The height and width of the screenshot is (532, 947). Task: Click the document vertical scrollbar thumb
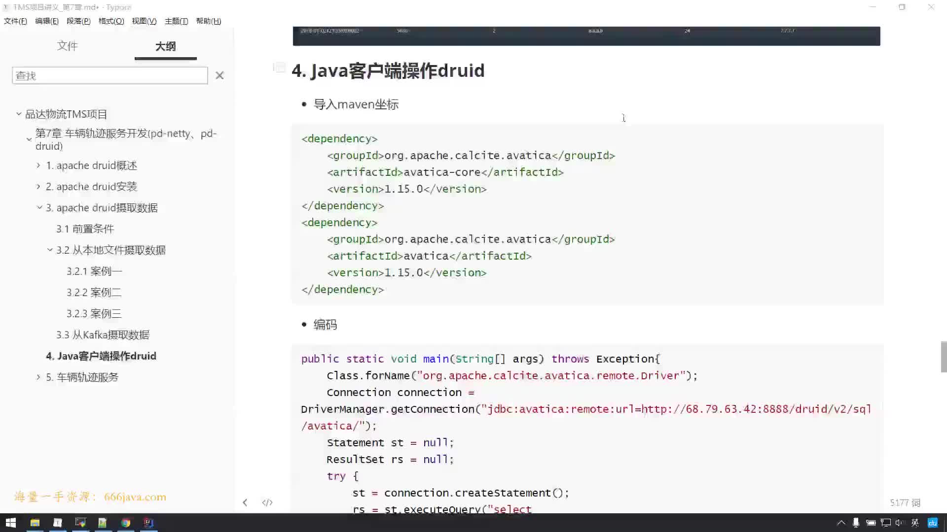tap(944, 357)
